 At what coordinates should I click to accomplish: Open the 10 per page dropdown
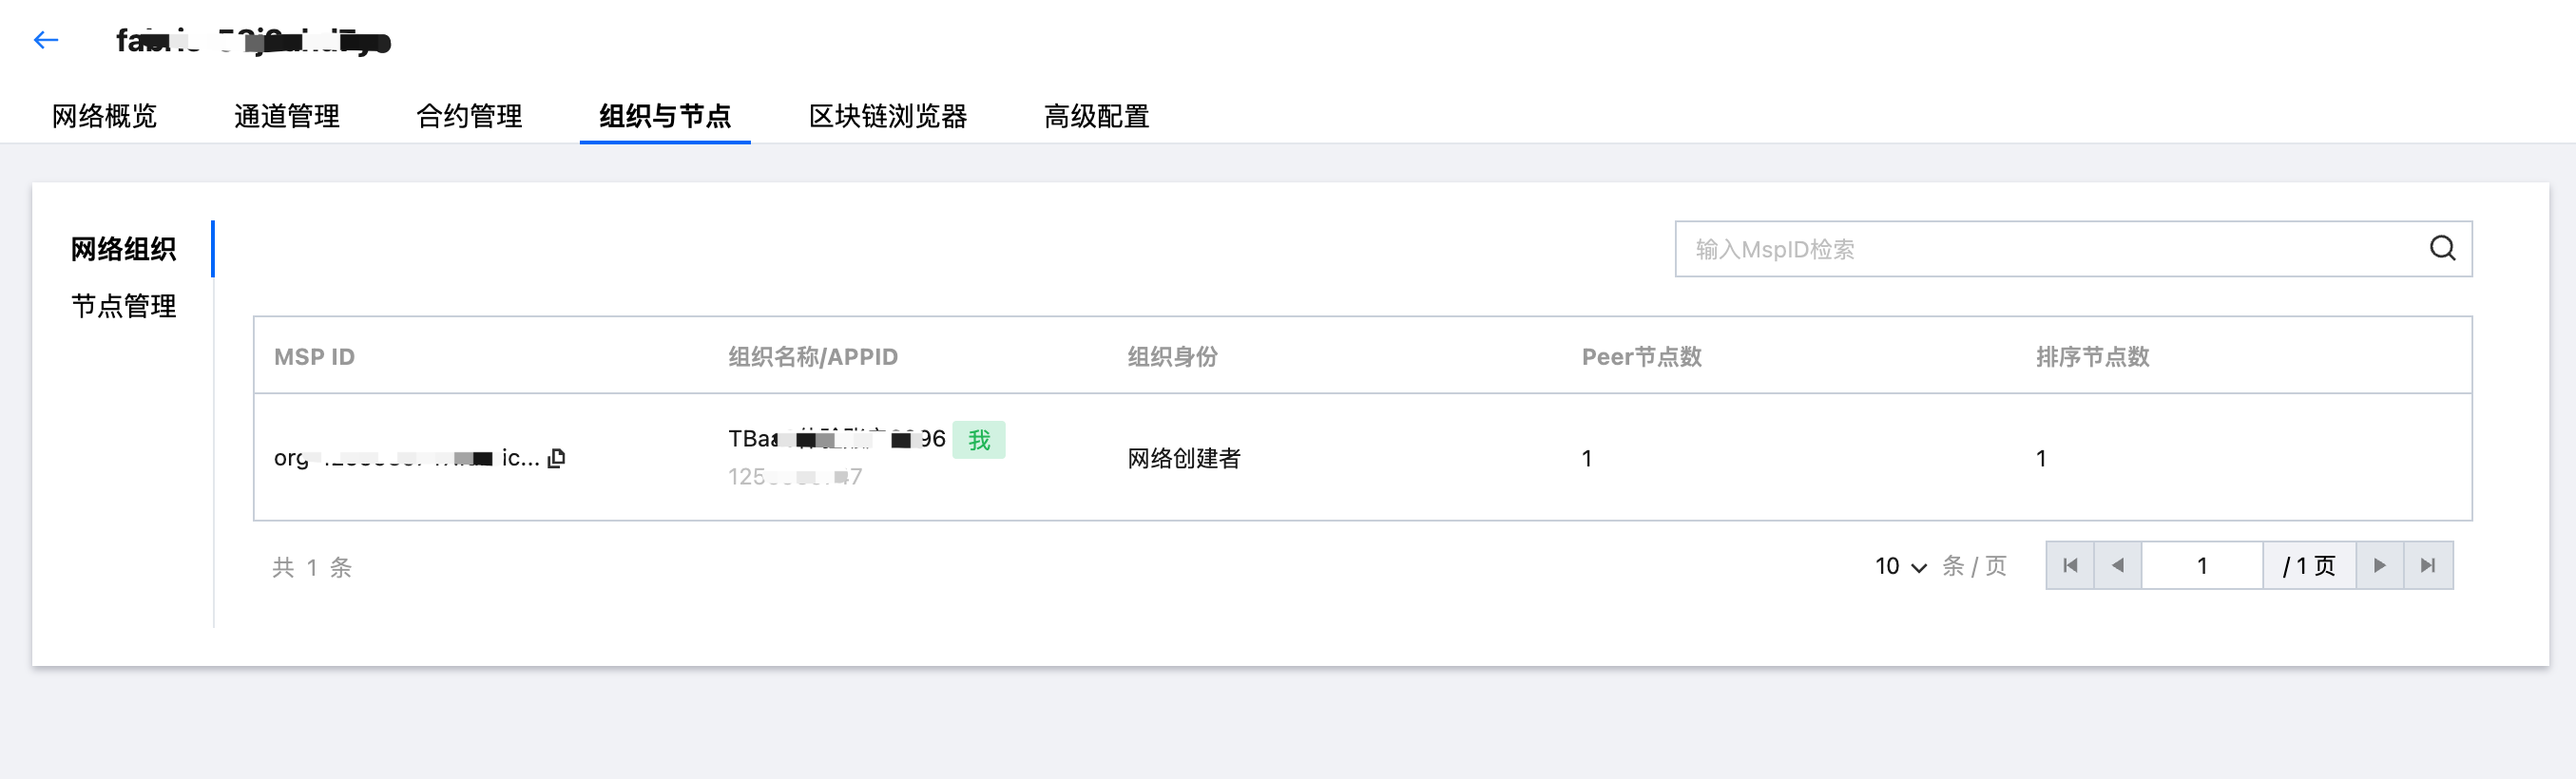(x=1900, y=566)
